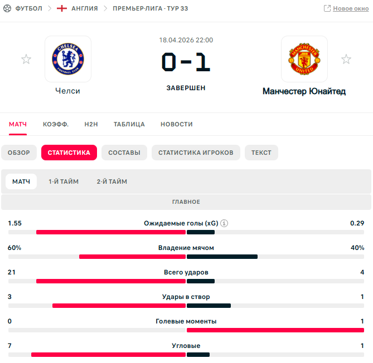Select the 2-Й ТАЙМ period filter
The image size is (373, 363).
click(112, 181)
